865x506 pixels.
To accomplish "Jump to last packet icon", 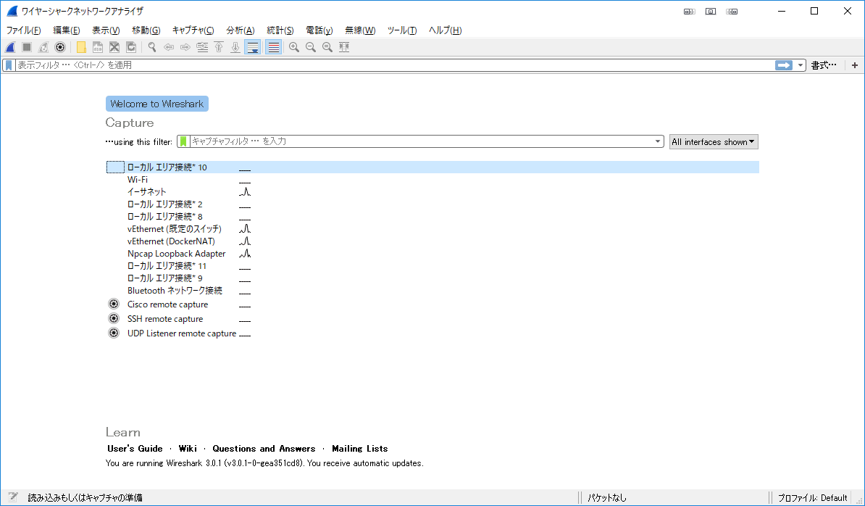I will click(x=235, y=47).
